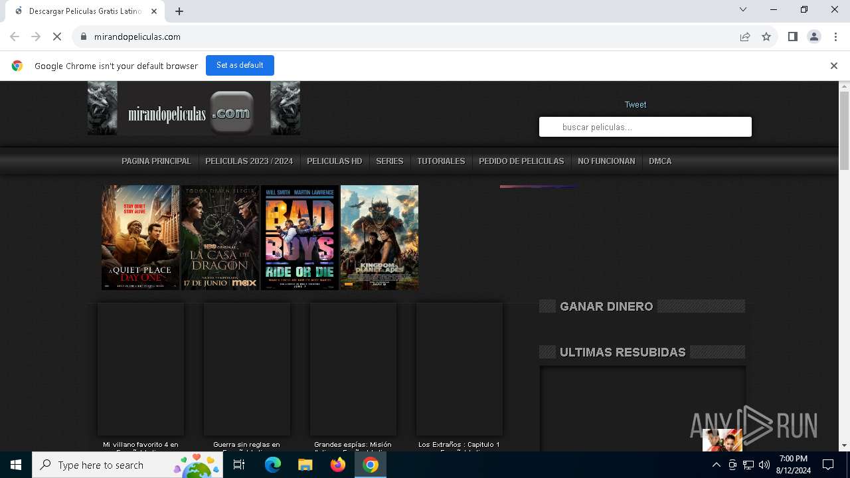Click the Tweet link

coord(636,104)
